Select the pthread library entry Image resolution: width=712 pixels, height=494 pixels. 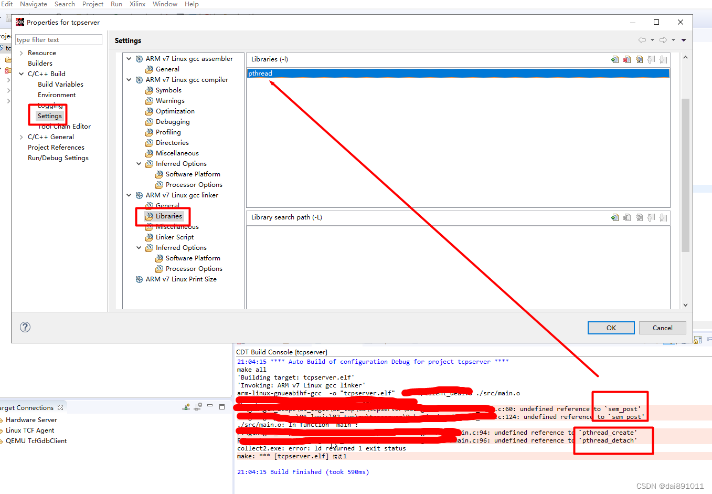(458, 73)
